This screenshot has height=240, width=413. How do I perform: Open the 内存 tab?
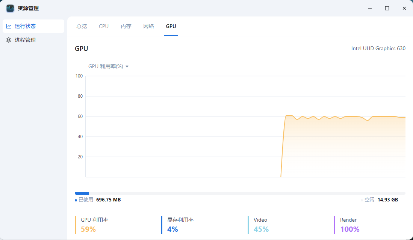click(x=126, y=26)
